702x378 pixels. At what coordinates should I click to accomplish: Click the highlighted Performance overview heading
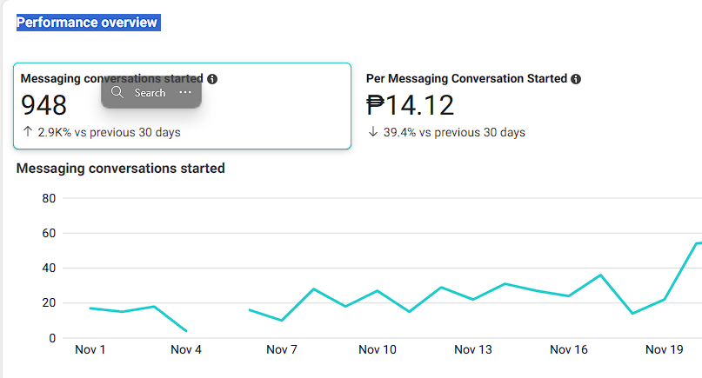tap(87, 23)
